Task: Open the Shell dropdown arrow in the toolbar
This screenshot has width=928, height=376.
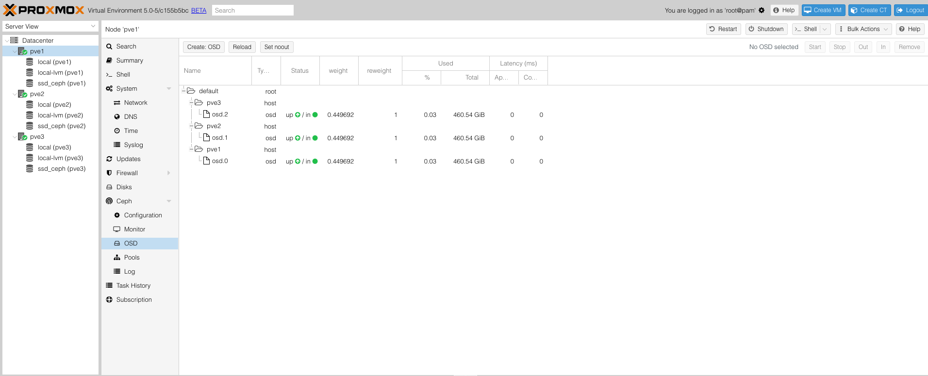Action: (825, 29)
